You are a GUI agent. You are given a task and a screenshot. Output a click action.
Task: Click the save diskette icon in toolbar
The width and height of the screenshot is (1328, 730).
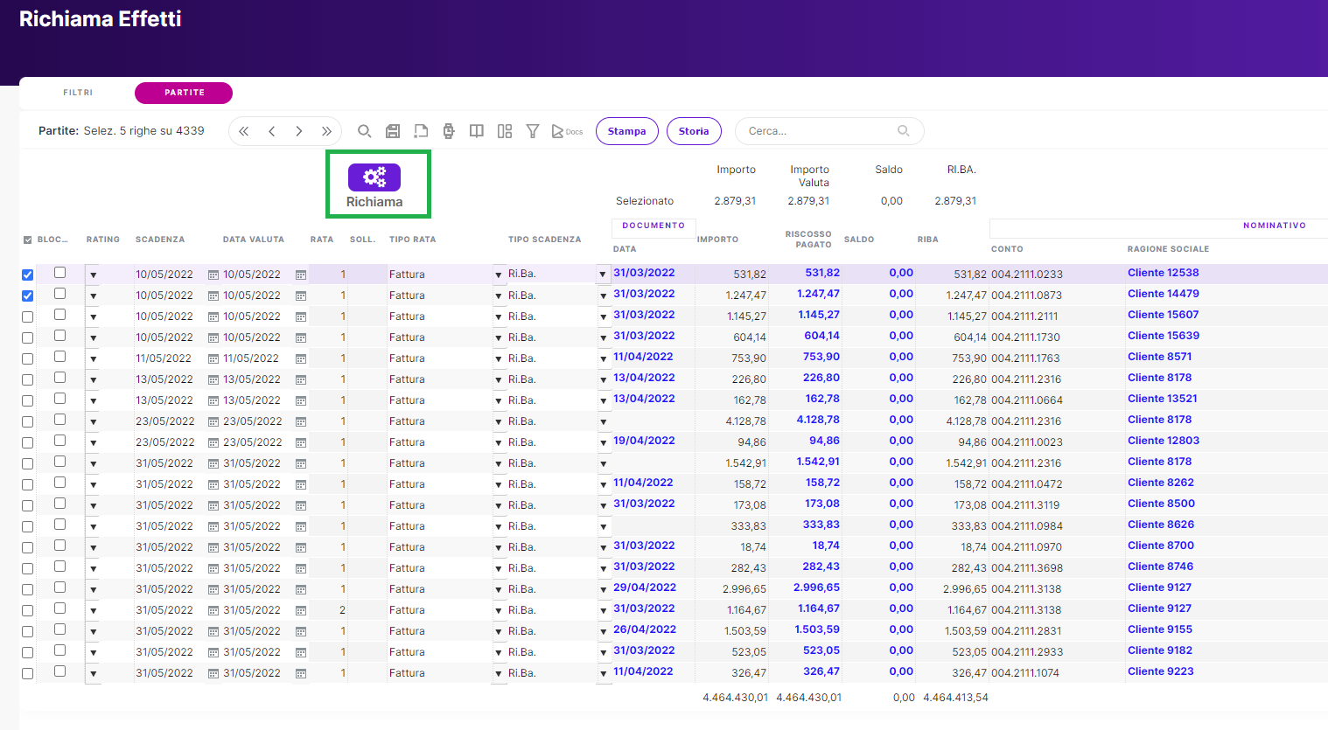tap(393, 131)
